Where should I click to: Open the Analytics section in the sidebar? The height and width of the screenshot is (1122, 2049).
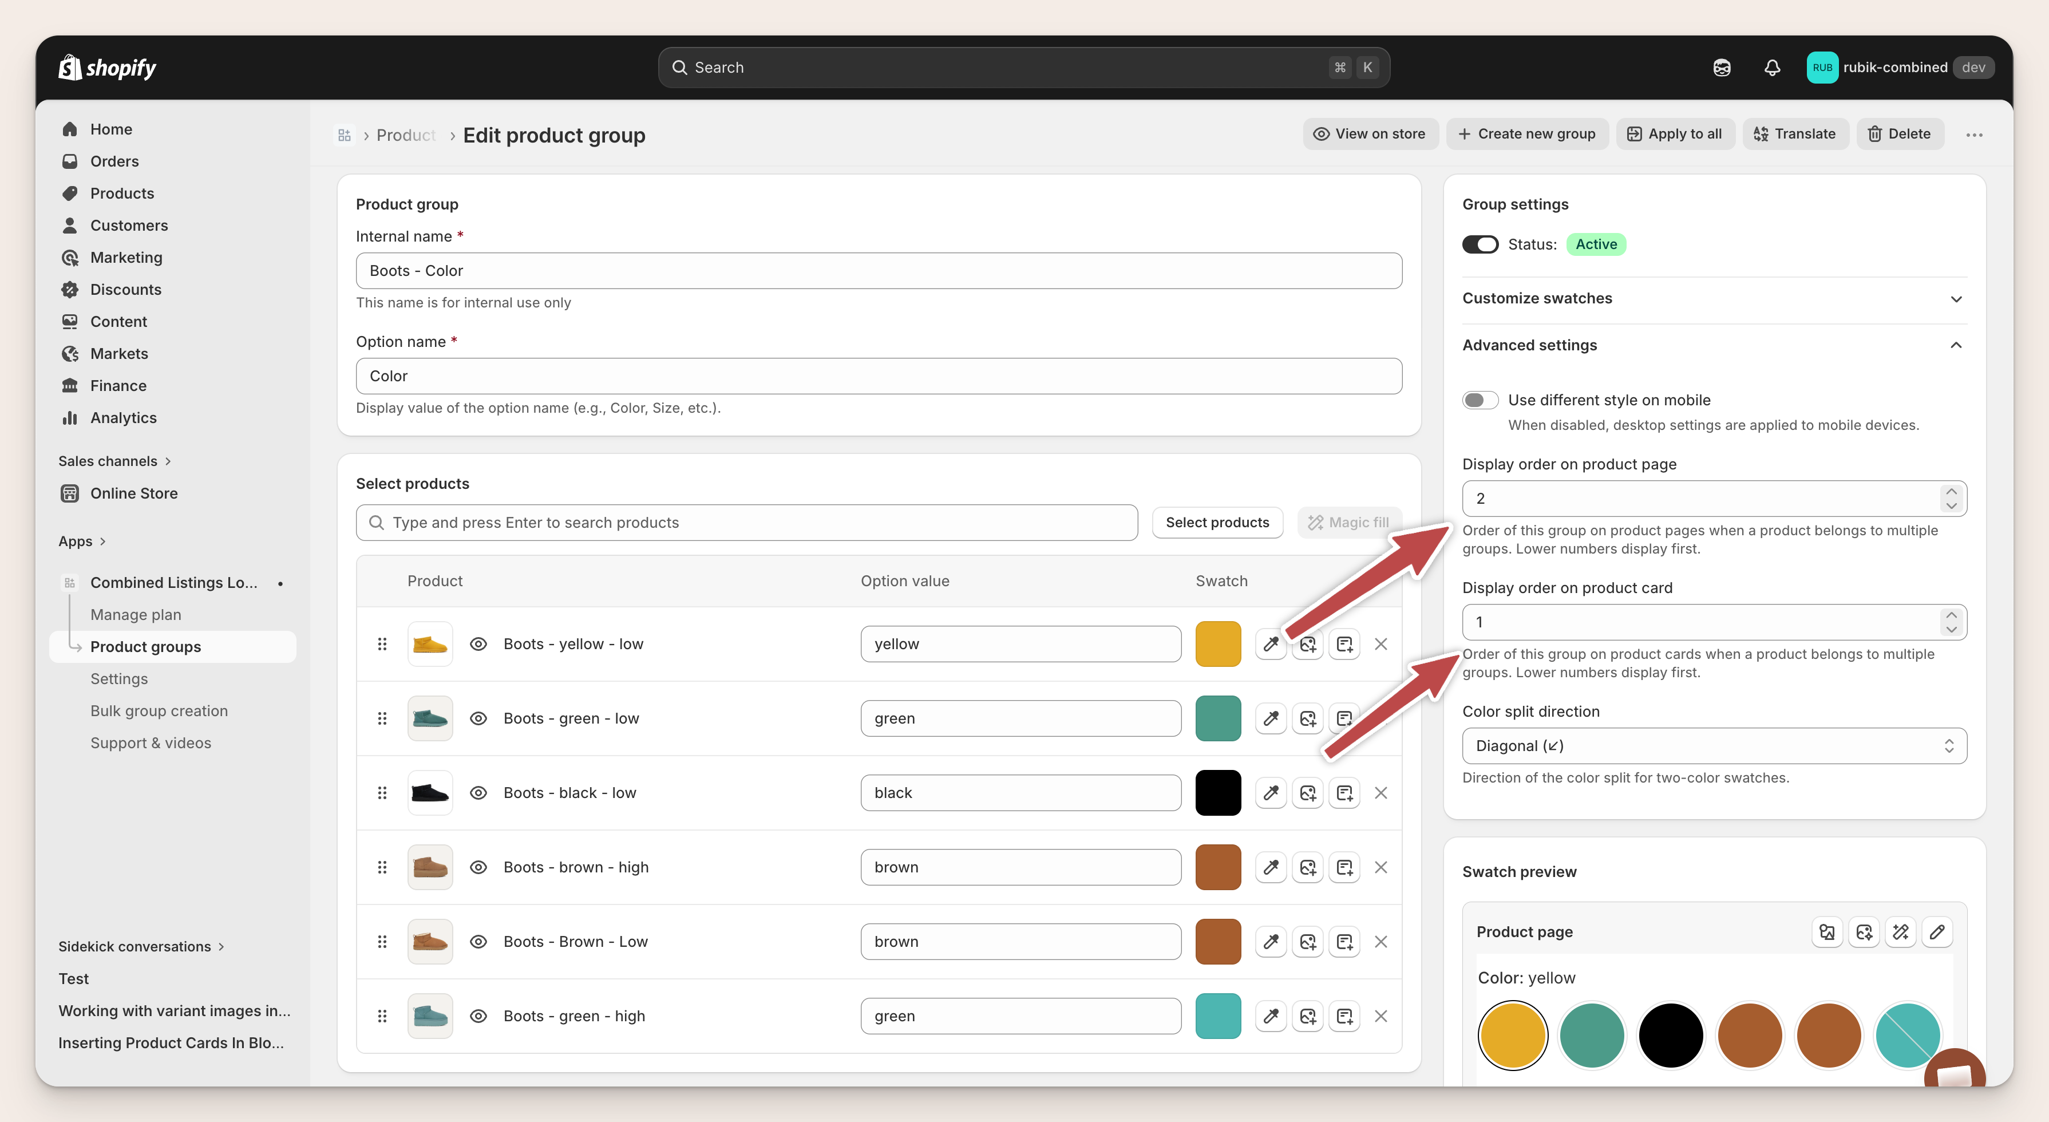[122, 417]
